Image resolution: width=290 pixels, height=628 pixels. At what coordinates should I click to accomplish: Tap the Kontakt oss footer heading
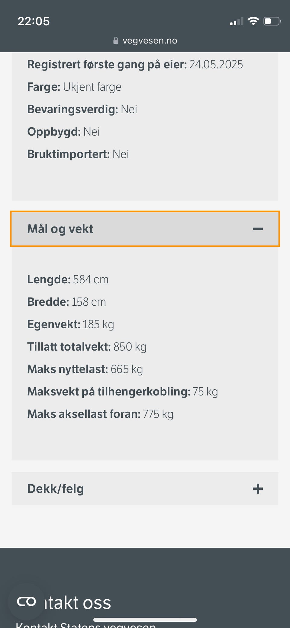pos(78,603)
